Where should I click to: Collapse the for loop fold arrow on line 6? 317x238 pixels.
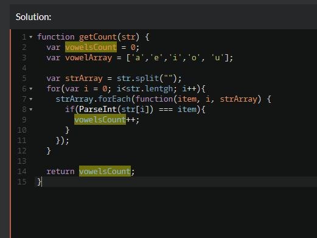31,89
